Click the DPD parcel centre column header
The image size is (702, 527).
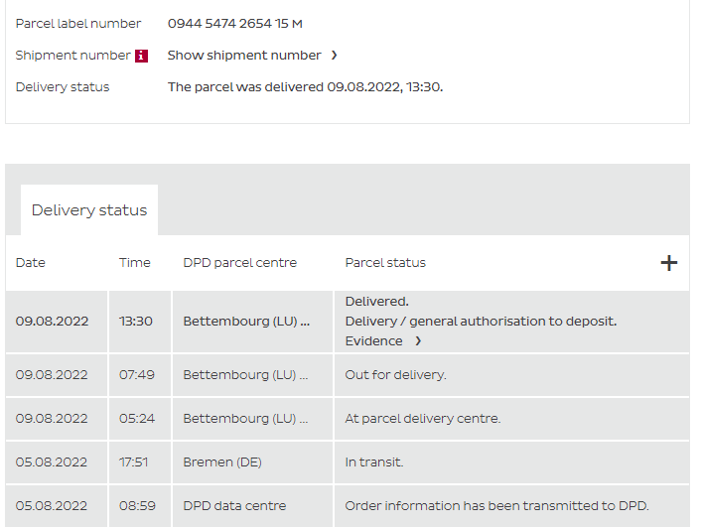click(x=240, y=263)
